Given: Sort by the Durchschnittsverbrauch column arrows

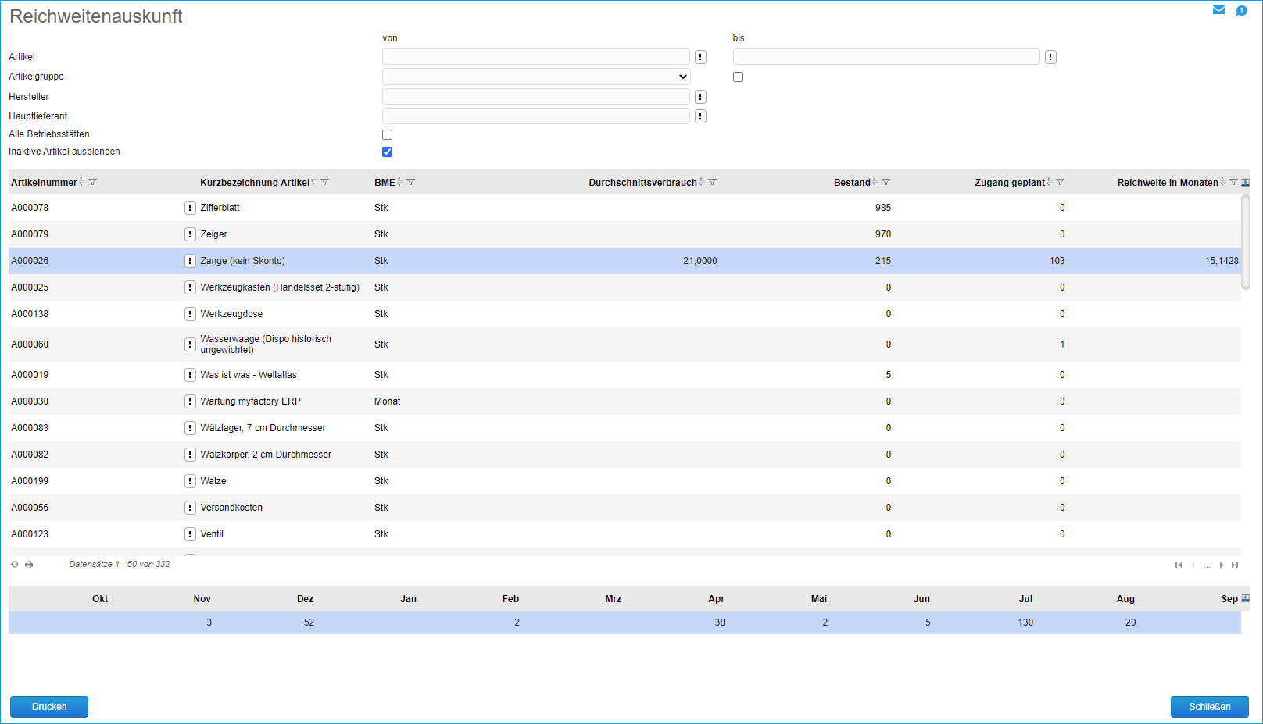Looking at the screenshot, I should point(701,183).
